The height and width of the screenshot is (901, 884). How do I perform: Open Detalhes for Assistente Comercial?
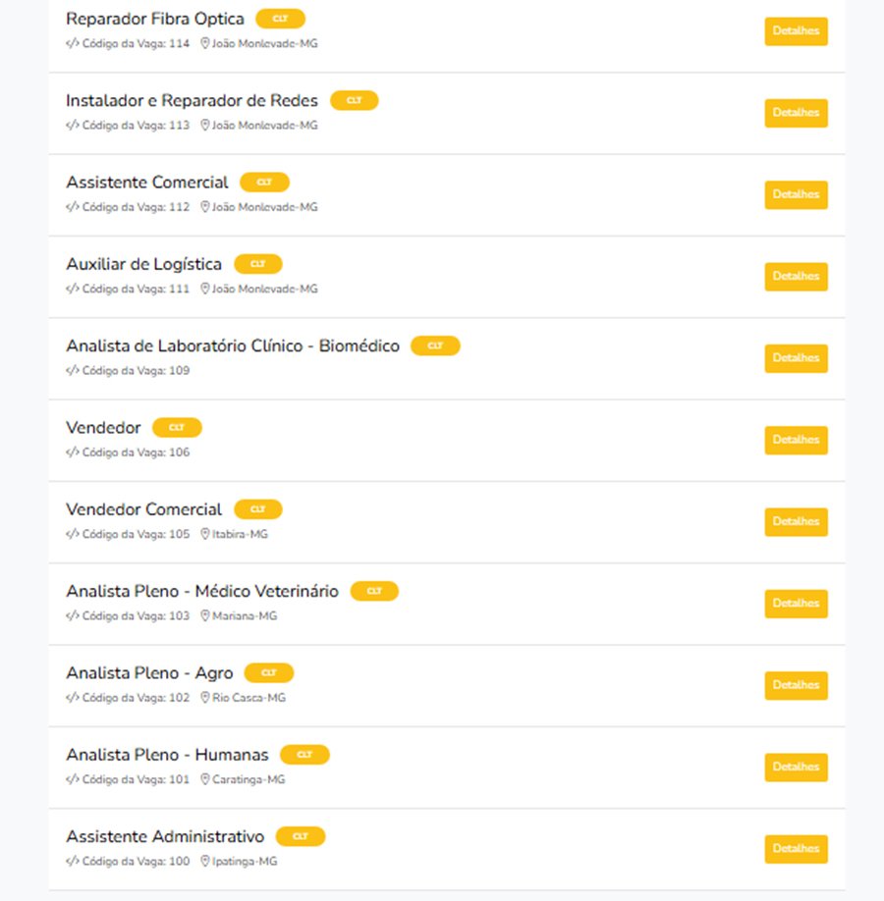(x=796, y=195)
